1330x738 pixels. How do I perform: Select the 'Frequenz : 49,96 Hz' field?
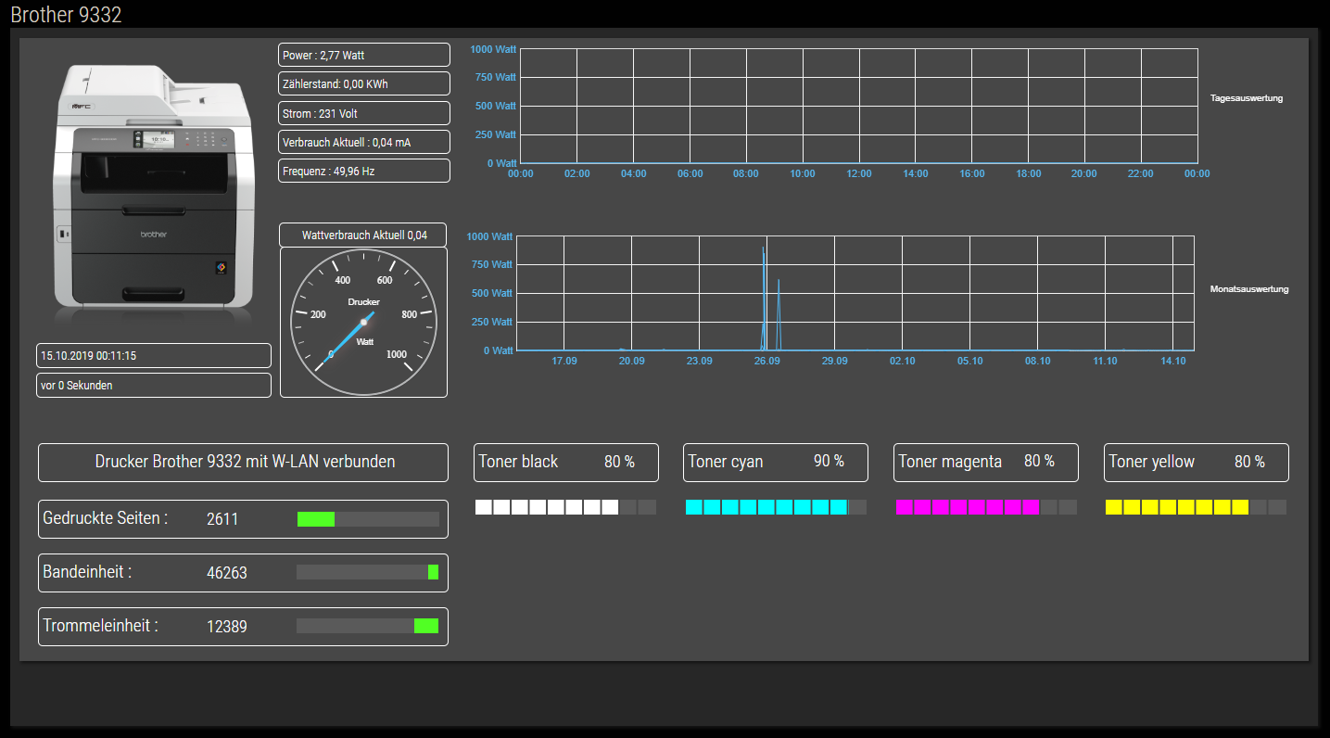click(x=364, y=171)
